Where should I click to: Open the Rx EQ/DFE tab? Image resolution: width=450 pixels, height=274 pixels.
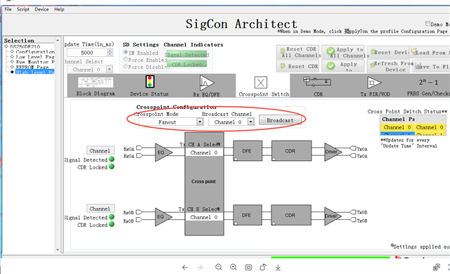(206, 86)
